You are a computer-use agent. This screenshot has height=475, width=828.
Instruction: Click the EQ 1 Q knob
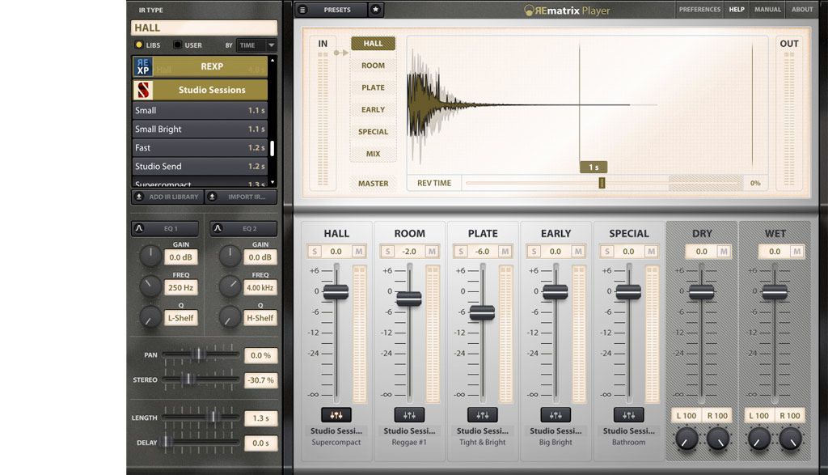coord(150,317)
